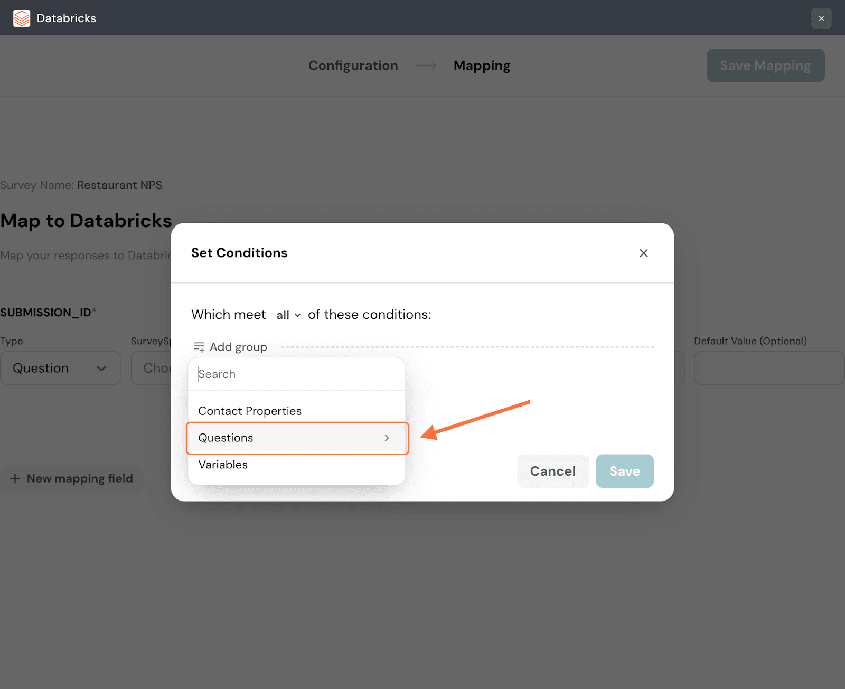Viewport: 845px width, 689px height.
Task: Click Save in the conditions dialog
Action: pos(624,471)
